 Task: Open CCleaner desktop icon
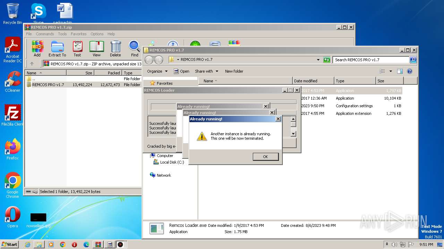pos(12,82)
